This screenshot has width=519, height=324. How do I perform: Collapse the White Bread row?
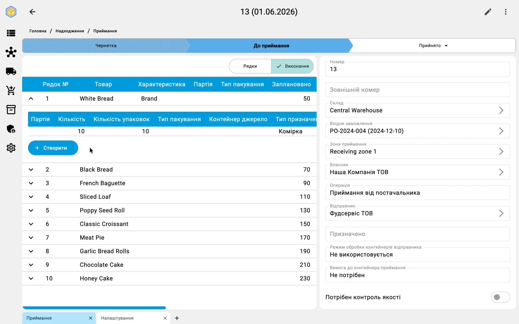coord(31,99)
